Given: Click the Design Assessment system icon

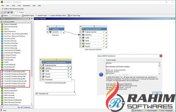Looking at the screenshot, I should tap(2, 24).
